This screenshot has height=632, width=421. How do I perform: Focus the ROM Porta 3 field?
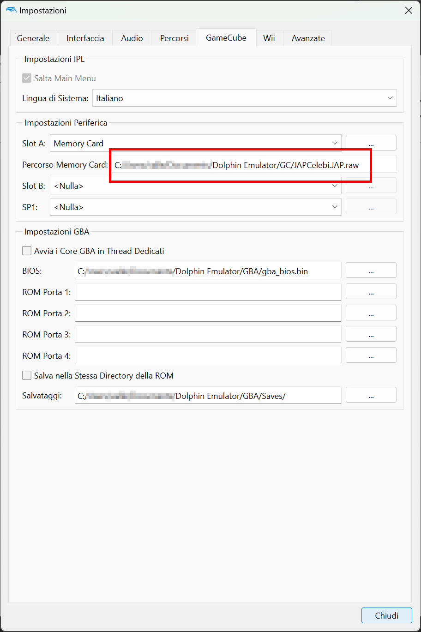(208, 335)
